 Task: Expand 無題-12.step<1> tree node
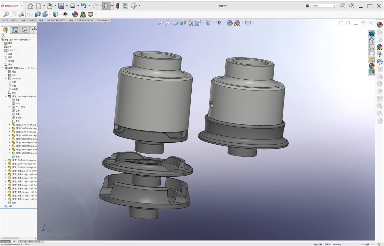pos(6,199)
